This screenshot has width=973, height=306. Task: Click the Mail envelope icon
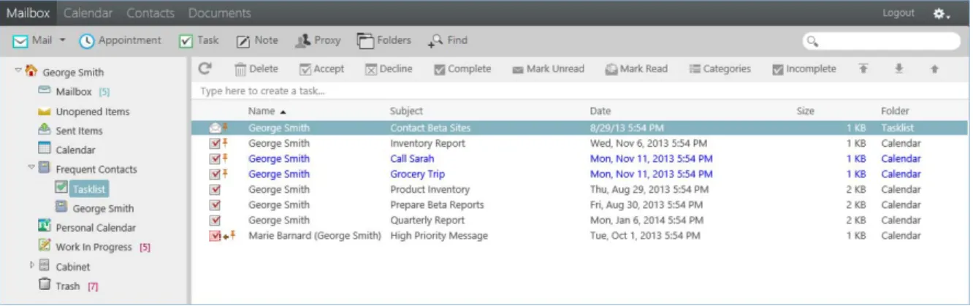pos(21,41)
